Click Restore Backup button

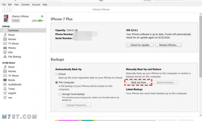click(165, 82)
